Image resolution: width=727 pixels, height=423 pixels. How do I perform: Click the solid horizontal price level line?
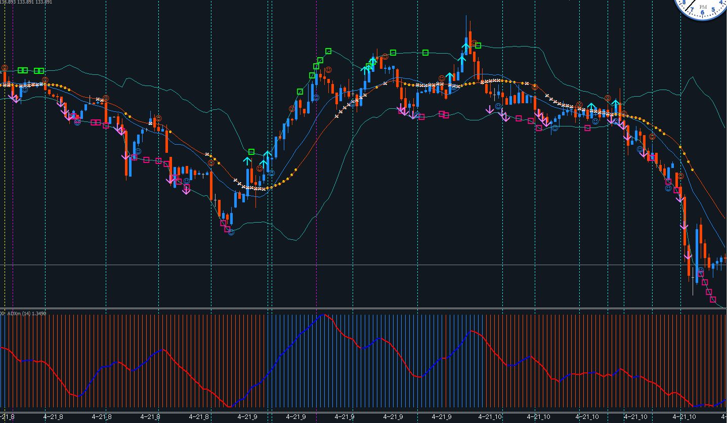point(363,265)
